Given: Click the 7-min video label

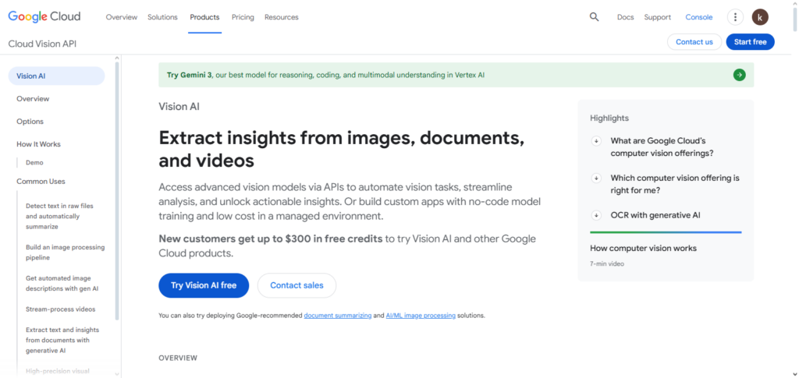Looking at the screenshot, I should coord(607,264).
